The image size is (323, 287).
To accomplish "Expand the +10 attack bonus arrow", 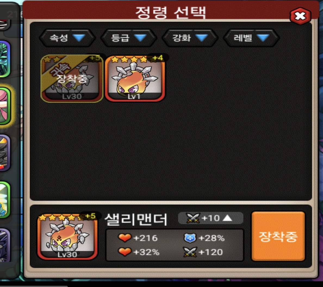I will 227,218.
